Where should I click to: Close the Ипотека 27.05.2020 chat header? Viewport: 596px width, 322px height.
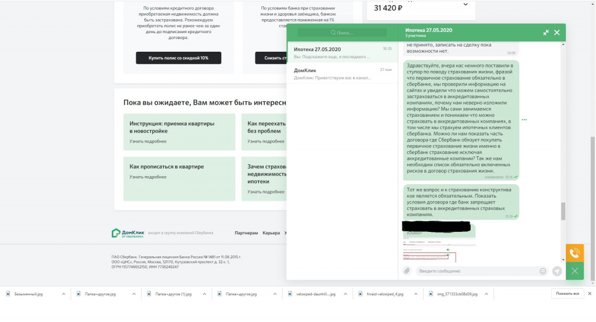coord(557,33)
